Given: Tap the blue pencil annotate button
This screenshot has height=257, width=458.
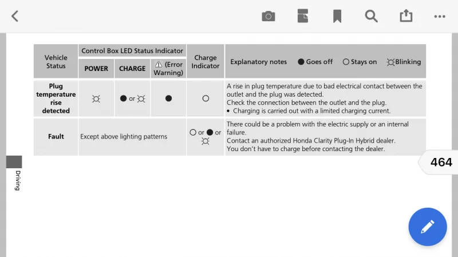Looking at the screenshot, I should (427, 227).
